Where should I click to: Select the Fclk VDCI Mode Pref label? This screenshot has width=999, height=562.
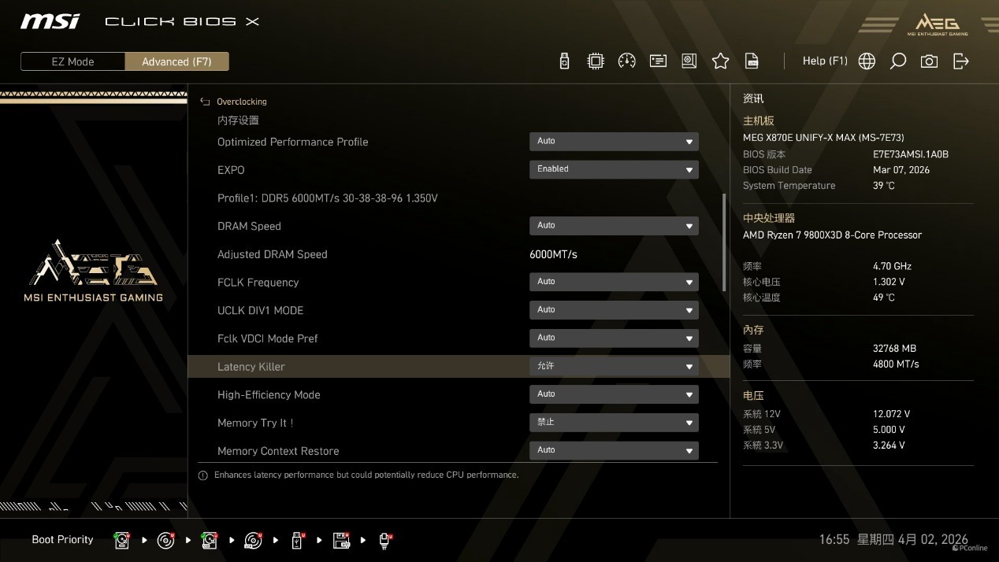click(x=268, y=338)
